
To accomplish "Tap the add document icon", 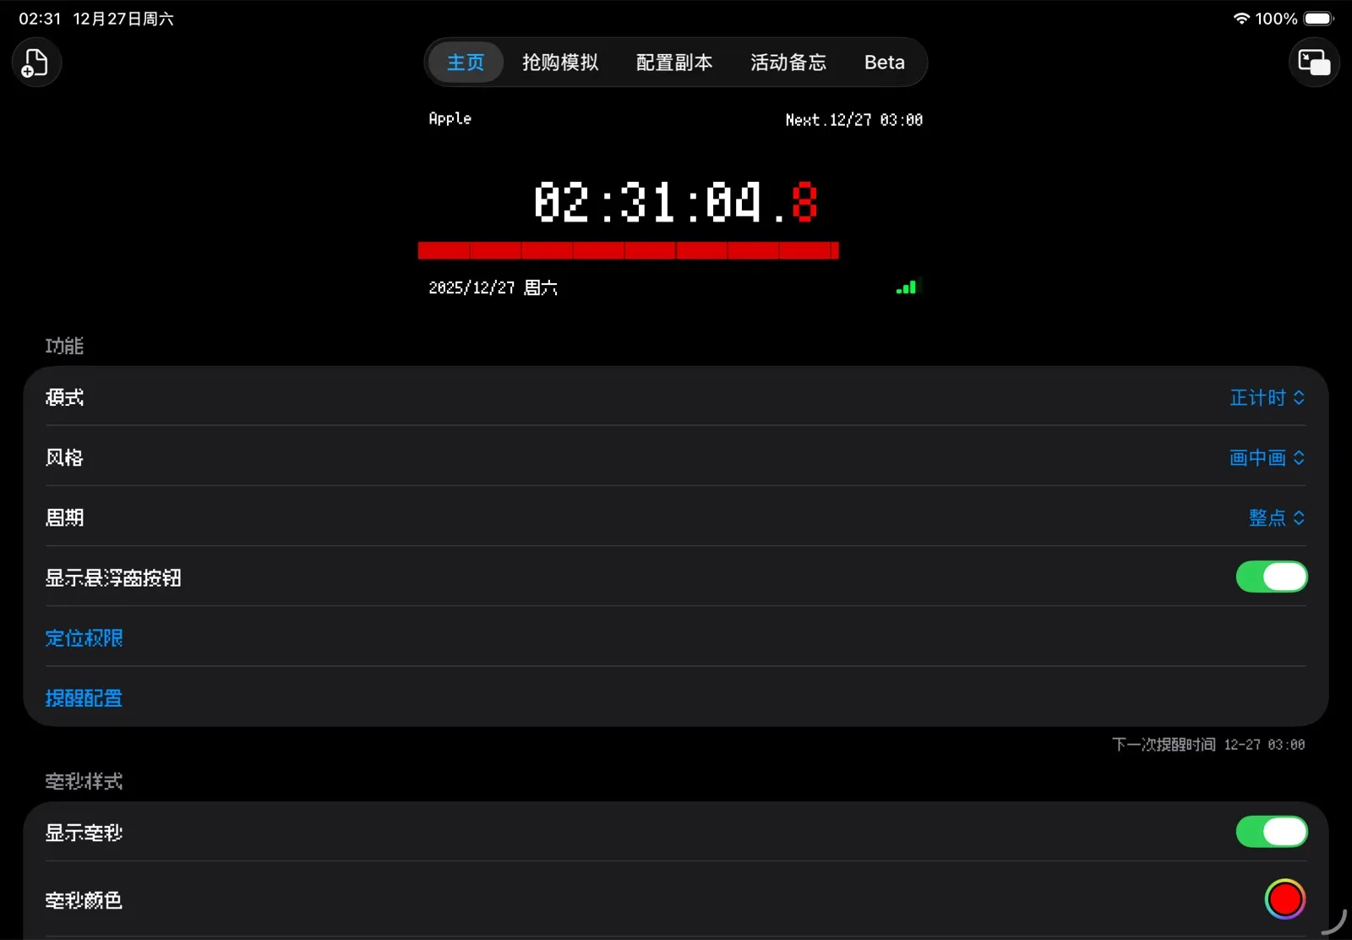I will point(35,63).
